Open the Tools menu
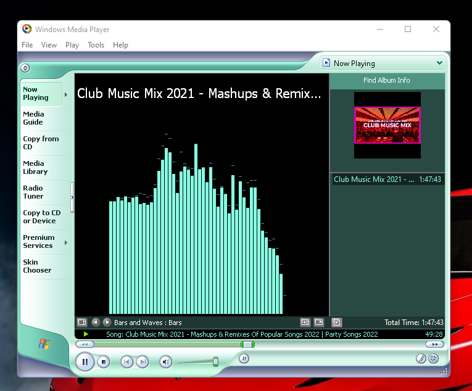 tap(96, 45)
